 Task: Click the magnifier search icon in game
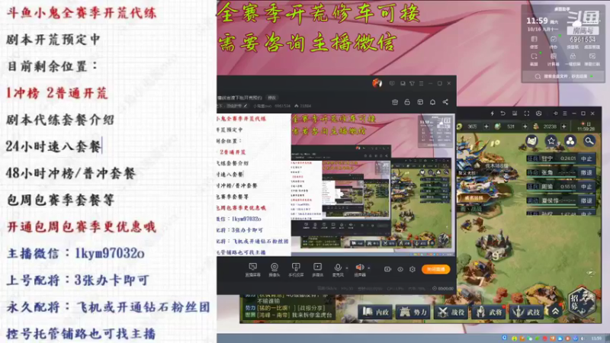pyautogui.click(x=589, y=141)
